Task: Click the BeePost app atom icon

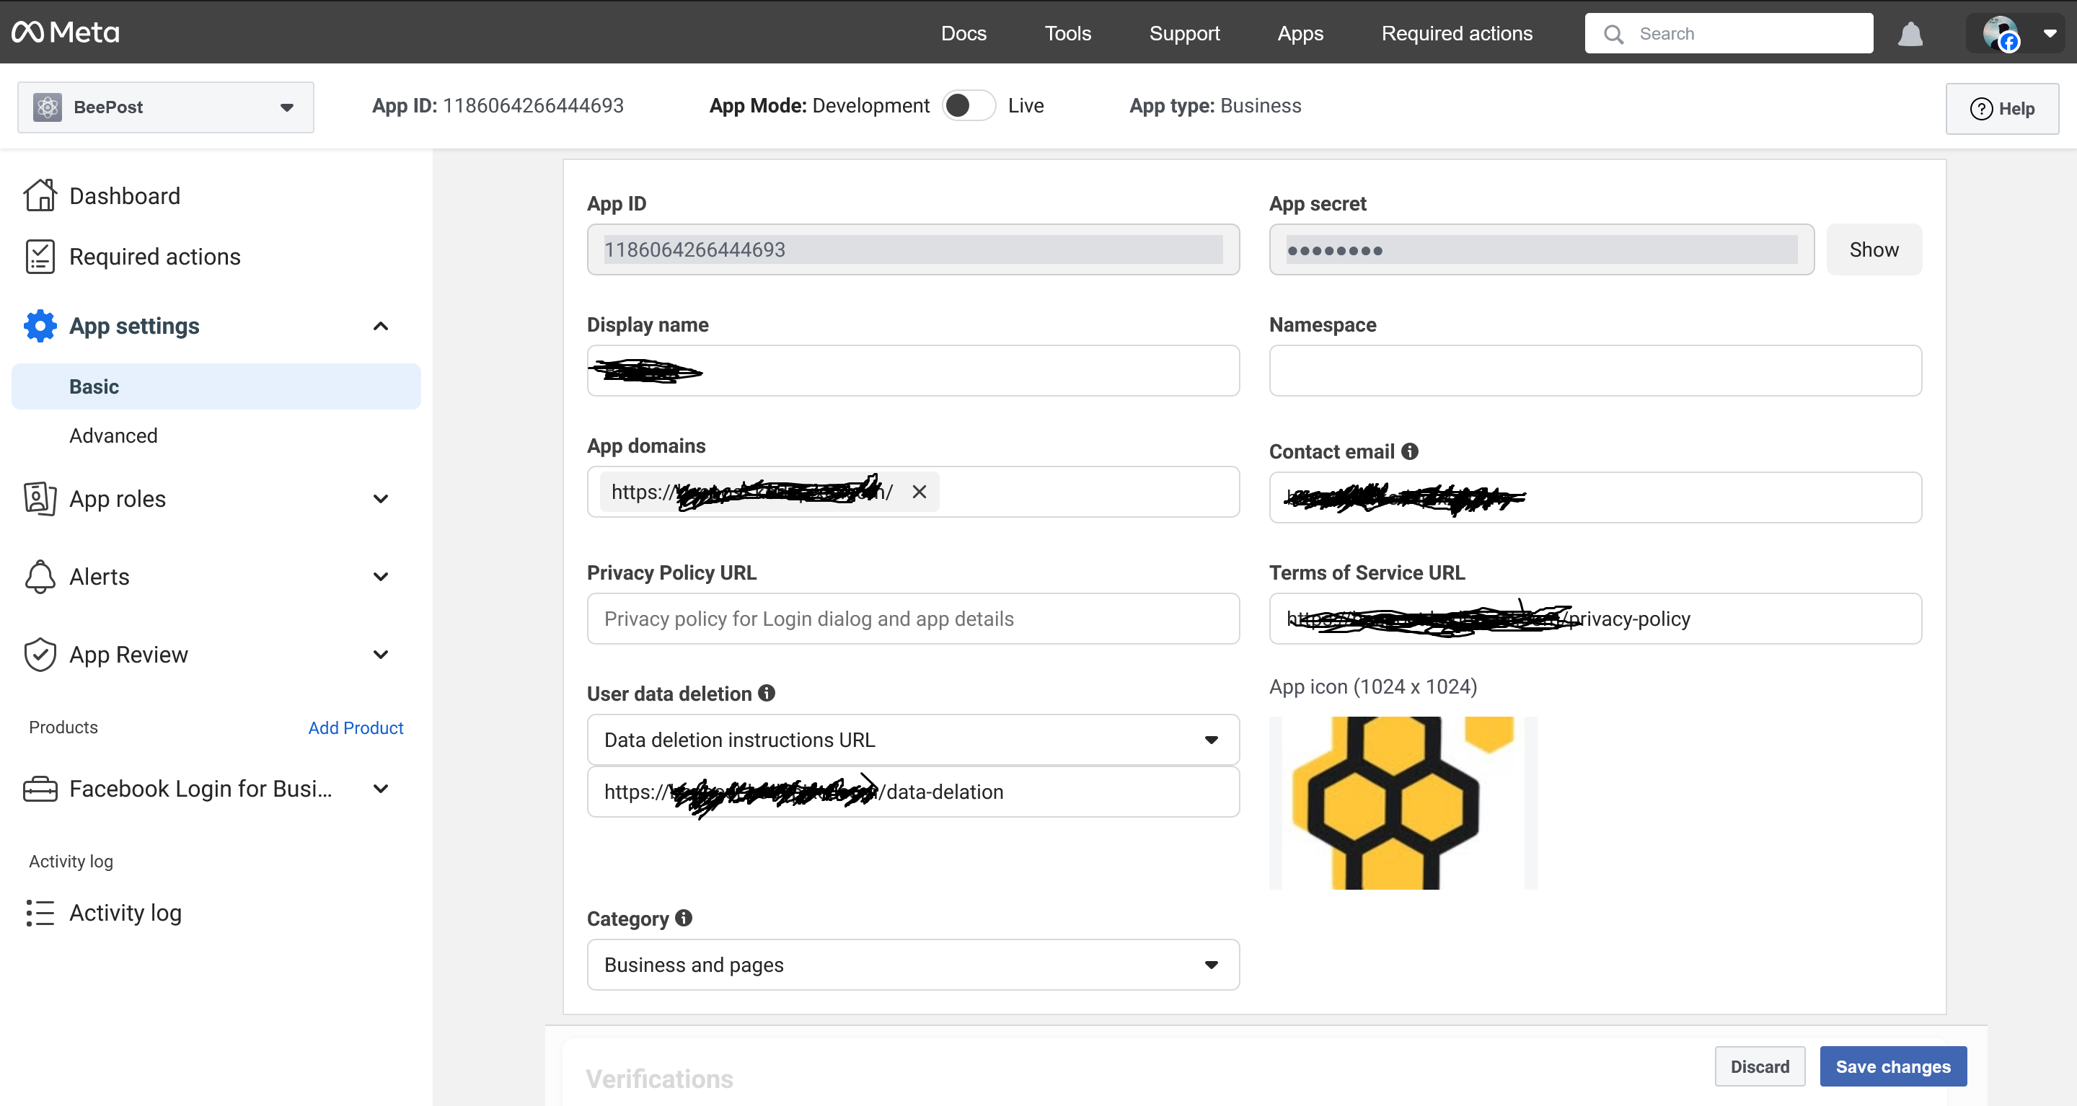Action: tap(48, 107)
